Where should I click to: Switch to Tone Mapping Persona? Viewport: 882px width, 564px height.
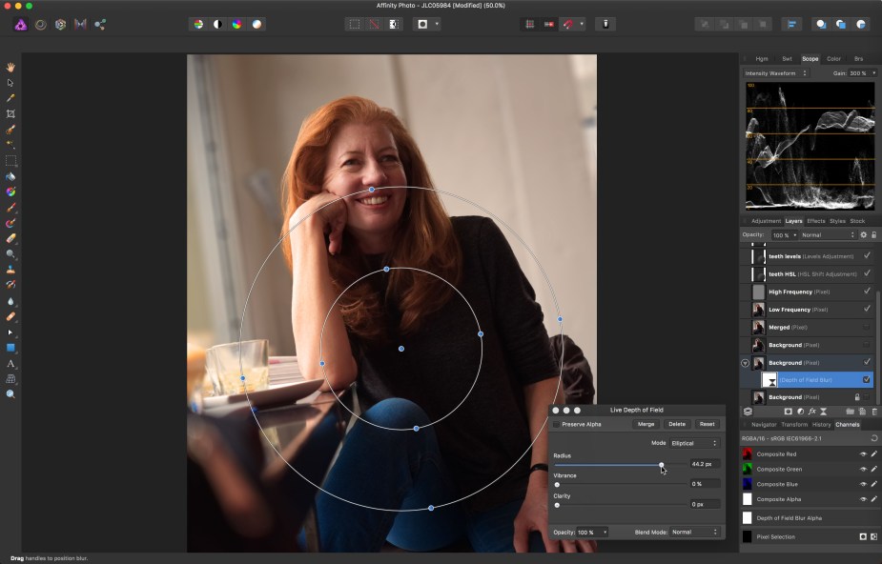tap(80, 24)
